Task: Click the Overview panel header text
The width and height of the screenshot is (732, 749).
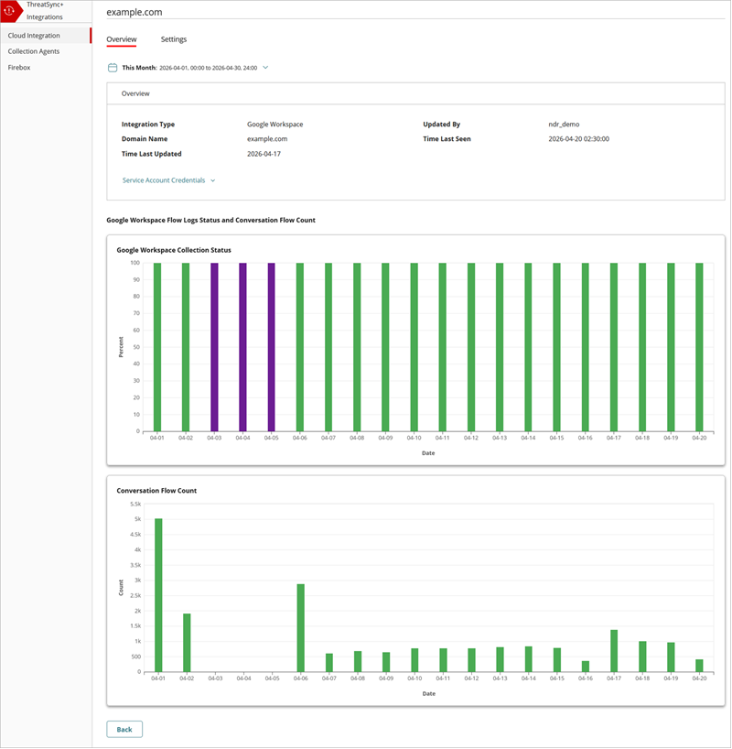Action: point(135,93)
